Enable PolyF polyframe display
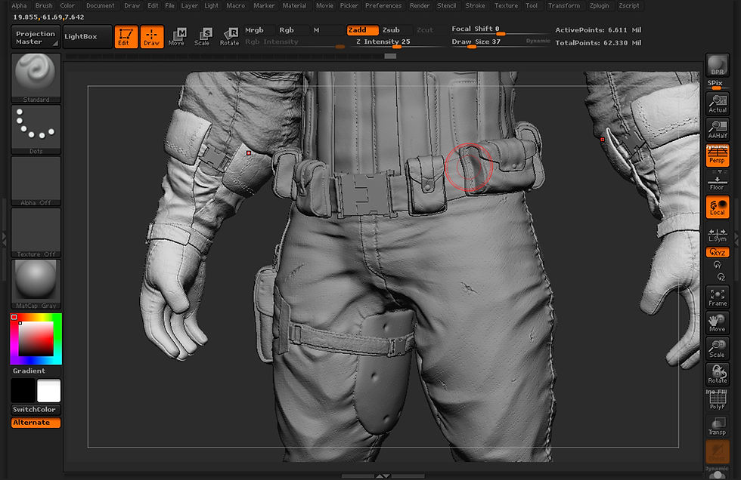741x480 pixels. pos(717,400)
